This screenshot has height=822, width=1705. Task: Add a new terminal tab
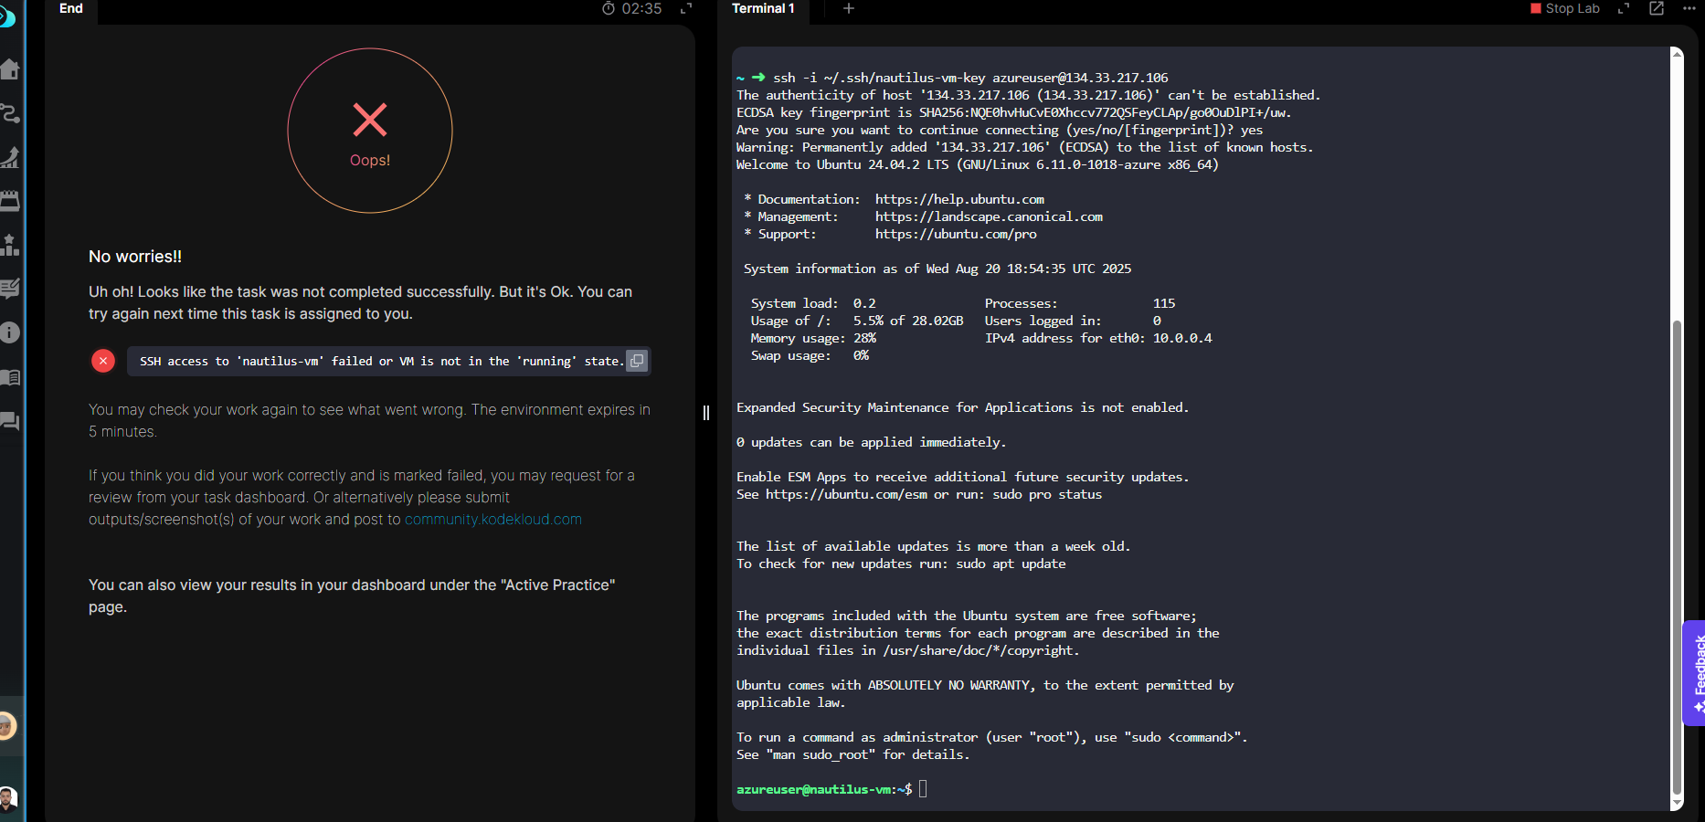pyautogui.click(x=849, y=8)
